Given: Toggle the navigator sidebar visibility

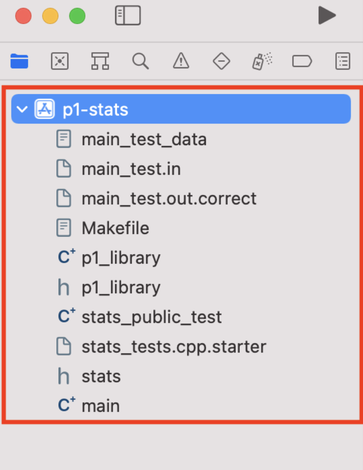Looking at the screenshot, I should click(x=128, y=16).
